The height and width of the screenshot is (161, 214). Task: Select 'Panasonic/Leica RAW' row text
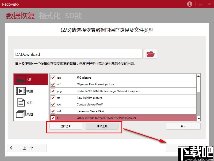click(x=90, y=111)
